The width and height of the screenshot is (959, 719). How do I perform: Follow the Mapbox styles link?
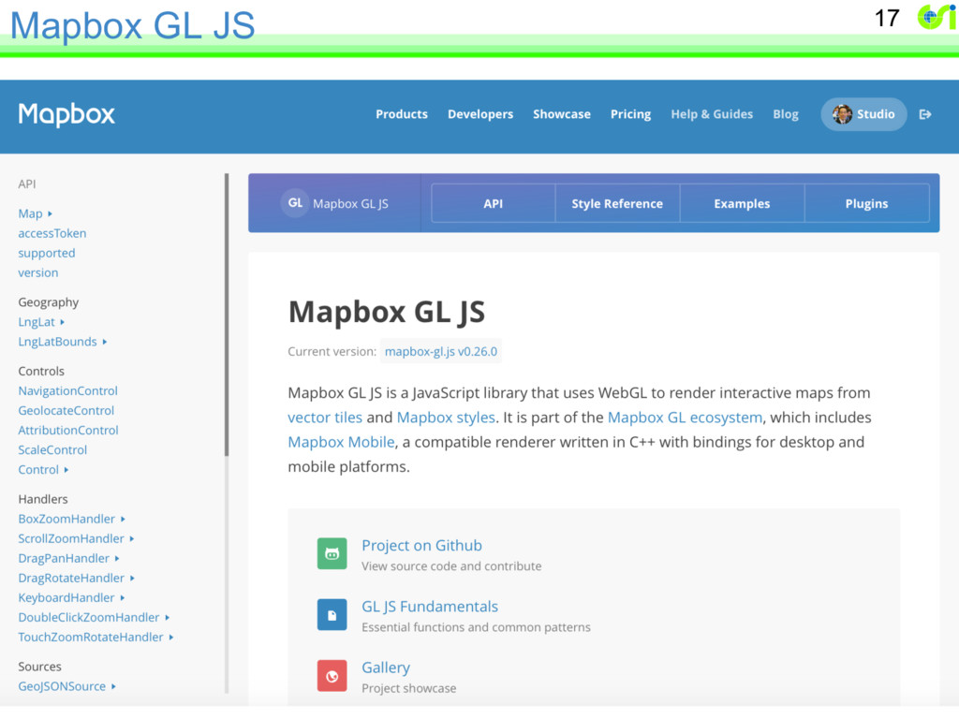[x=446, y=418]
